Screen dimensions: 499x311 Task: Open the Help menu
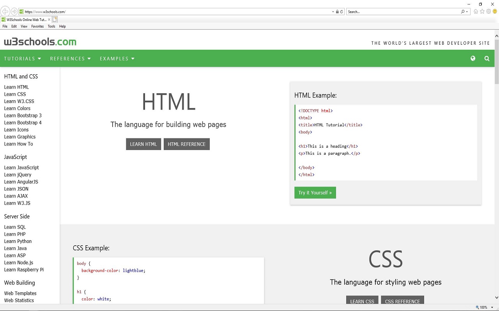(62, 26)
